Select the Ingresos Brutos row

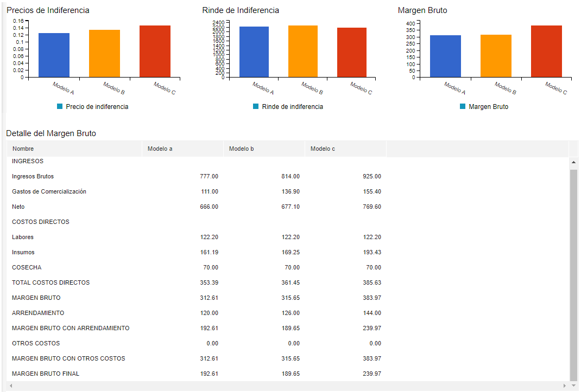click(33, 176)
